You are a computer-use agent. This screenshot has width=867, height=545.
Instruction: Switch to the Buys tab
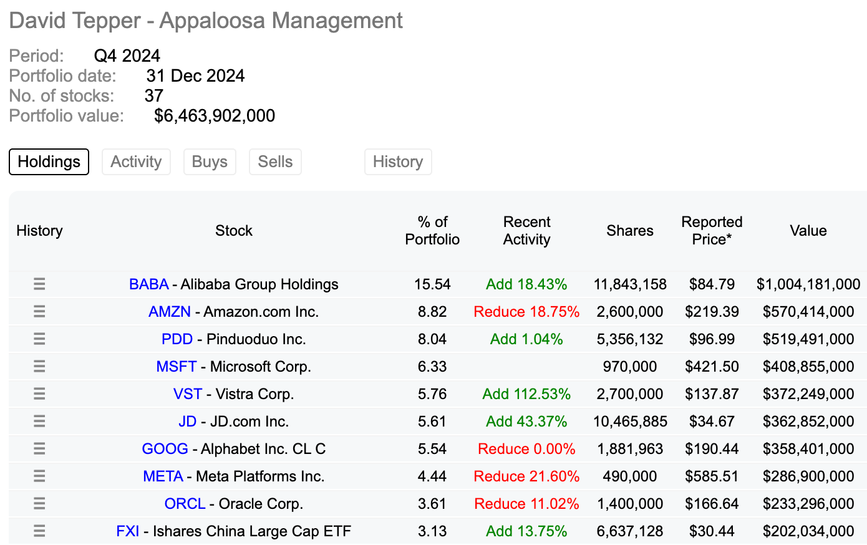pyautogui.click(x=210, y=162)
